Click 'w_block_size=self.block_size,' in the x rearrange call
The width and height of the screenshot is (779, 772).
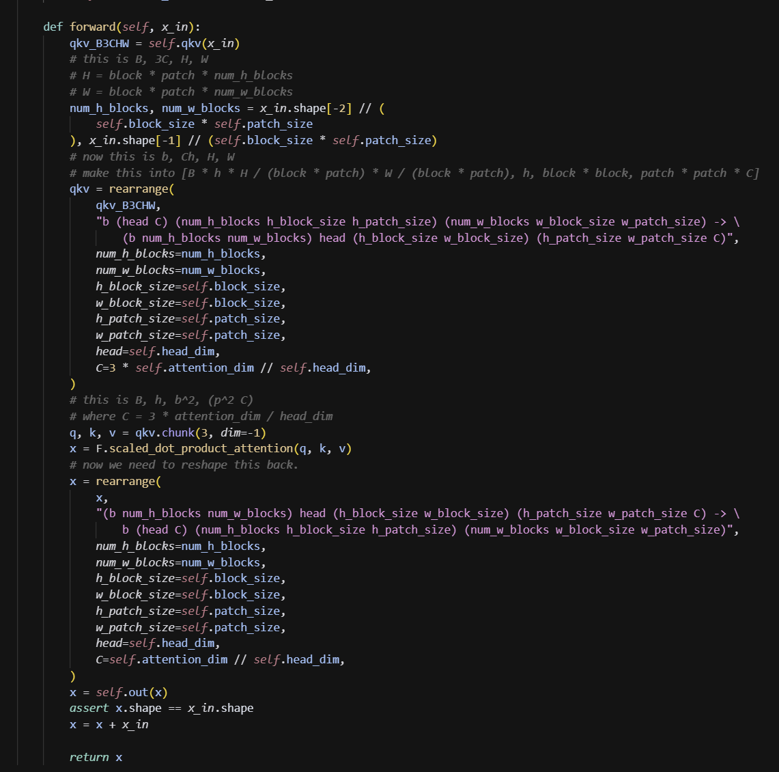190,595
